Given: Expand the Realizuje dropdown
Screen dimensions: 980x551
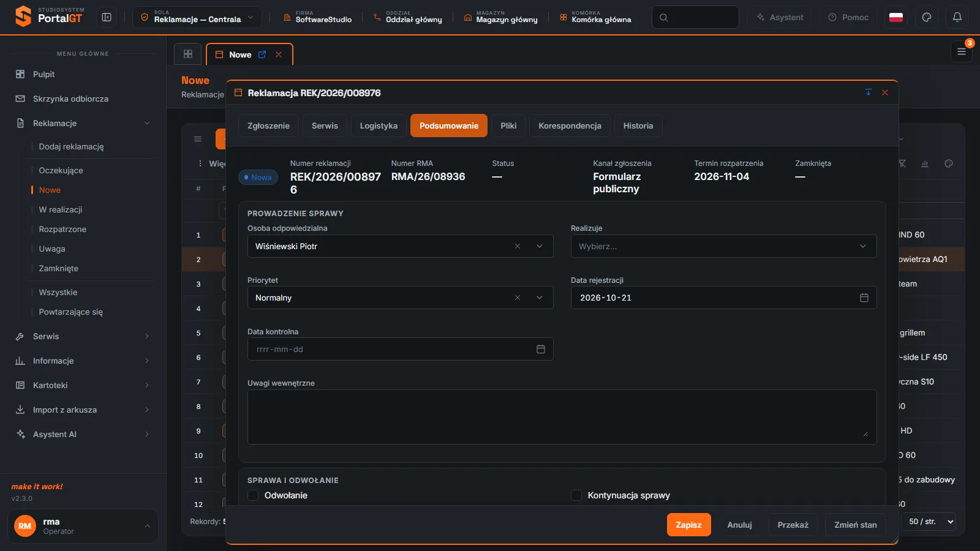Looking at the screenshot, I should (x=723, y=246).
